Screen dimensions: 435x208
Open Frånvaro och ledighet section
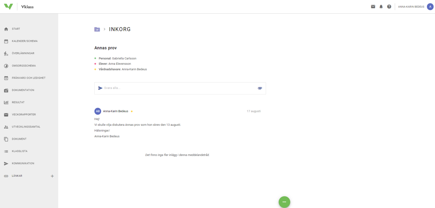click(x=28, y=78)
